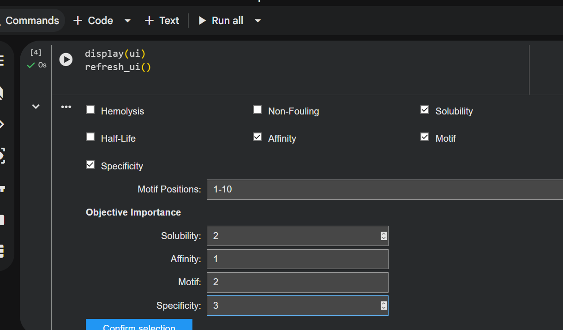Viewport: 563px width, 330px height.
Task: Expand the Code insert dropdown arrow
Action: coord(128,21)
